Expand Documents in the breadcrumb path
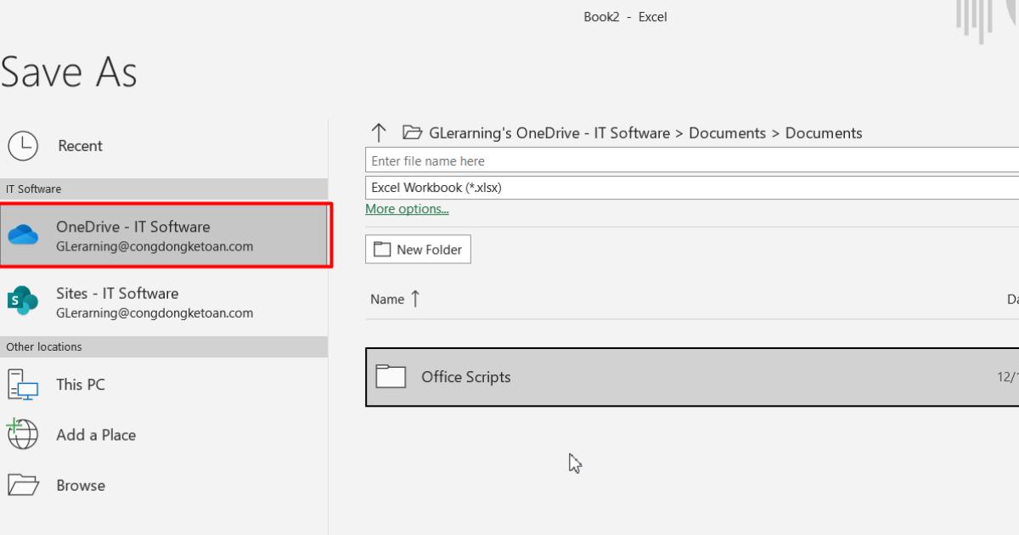This screenshot has width=1019, height=535. click(x=728, y=132)
